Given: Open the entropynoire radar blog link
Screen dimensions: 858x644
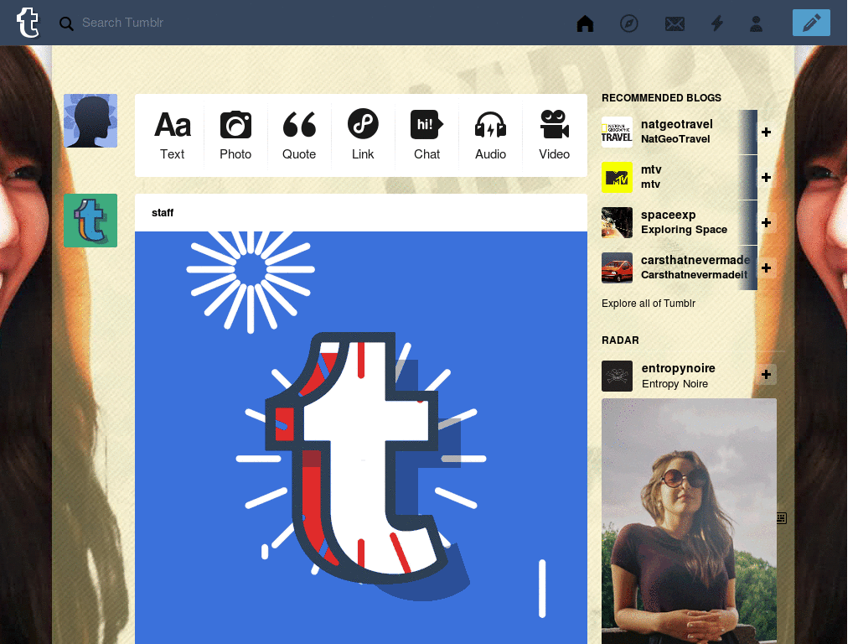Looking at the screenshot, I should click(x=678, y=369).
